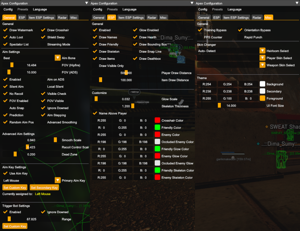Enable the Auto Snap setting
This screenshot has width=300, height=231.
click(x=5, y=108)
